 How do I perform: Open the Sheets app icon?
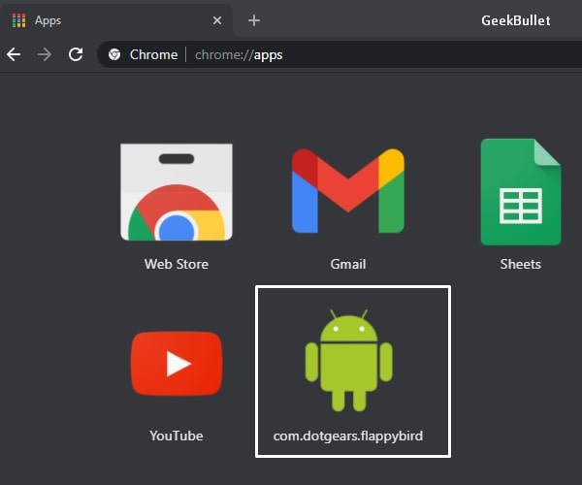click(x=521, y=192)
